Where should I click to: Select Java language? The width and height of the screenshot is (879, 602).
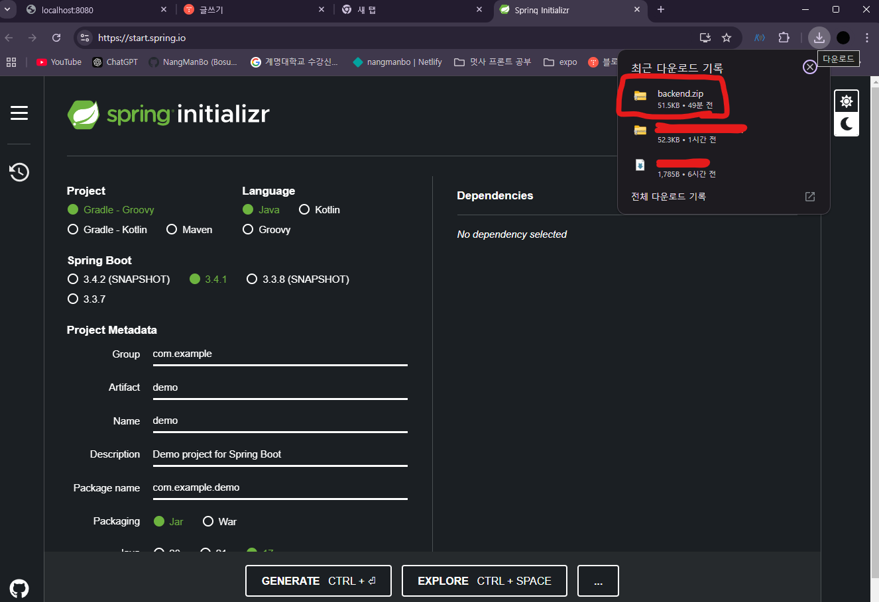[261, 210]
